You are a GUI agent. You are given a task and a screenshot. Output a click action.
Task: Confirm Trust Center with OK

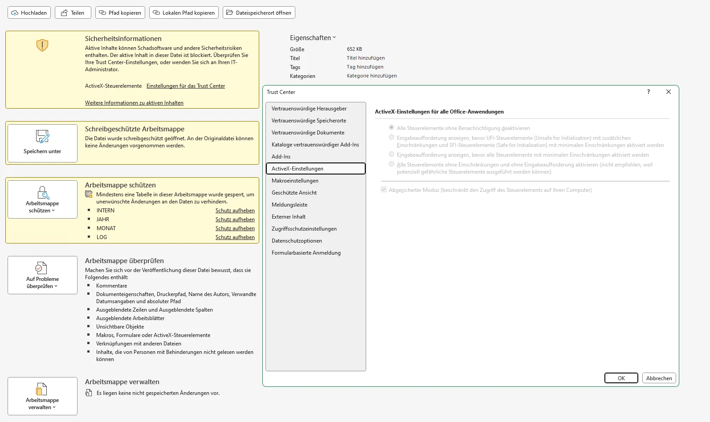pos(621,378)
